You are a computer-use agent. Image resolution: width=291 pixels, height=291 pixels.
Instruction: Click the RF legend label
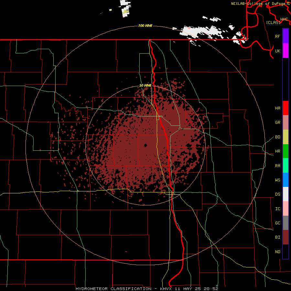[x=277, y=36]
